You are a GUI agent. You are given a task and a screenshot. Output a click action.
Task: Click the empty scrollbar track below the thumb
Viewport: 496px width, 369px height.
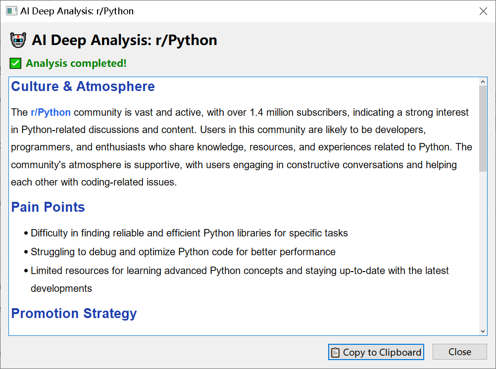(483, 247)
